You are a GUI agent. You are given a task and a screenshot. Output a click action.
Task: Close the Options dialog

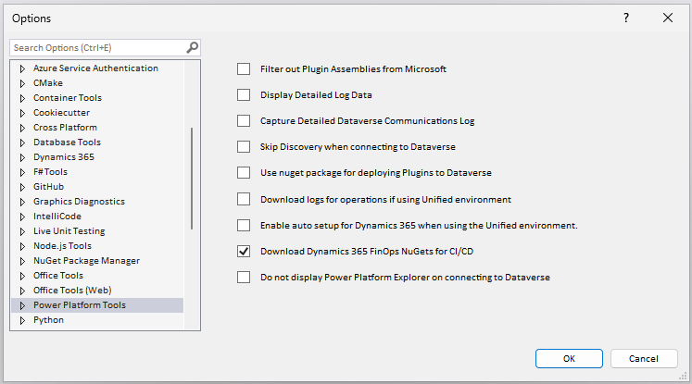[x=668, y=18]
